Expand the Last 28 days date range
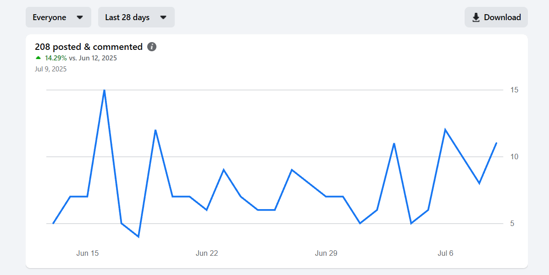Screen dimensions: 549x275 coord(136,17)
